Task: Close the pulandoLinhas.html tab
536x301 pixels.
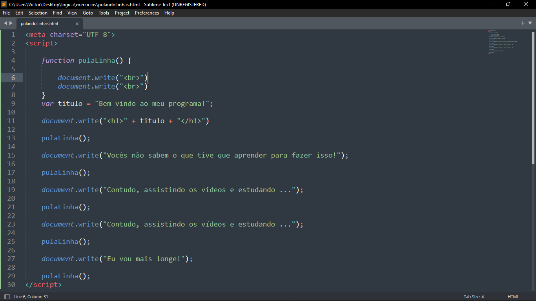Action: [x=77, y=24]
